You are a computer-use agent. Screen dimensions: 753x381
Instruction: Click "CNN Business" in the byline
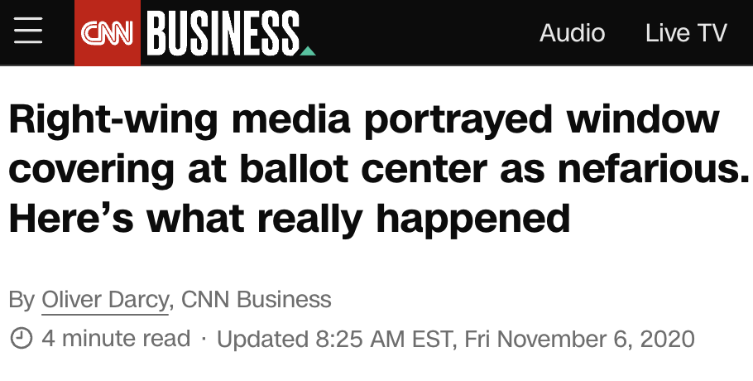point(257,299)
